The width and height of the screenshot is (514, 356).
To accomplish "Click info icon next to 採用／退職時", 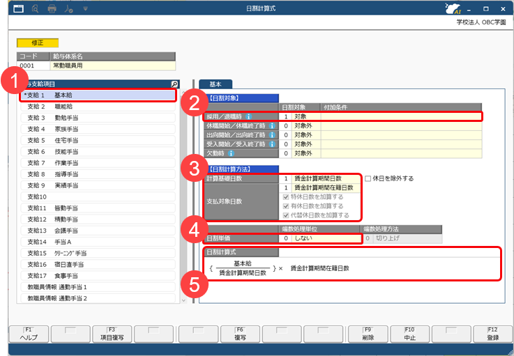I will pyautogui.click(x=248, y=116).
